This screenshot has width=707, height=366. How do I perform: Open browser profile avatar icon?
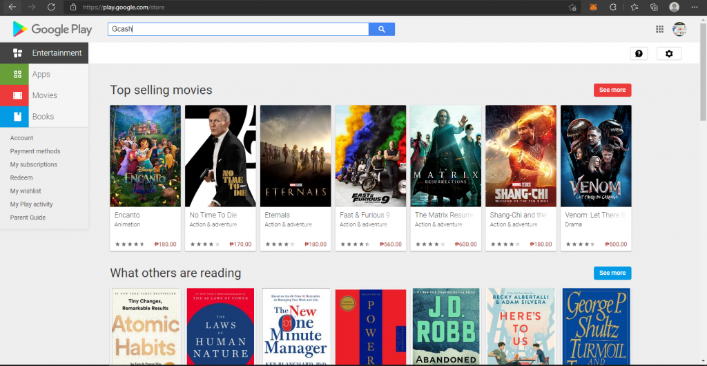point(674,7)
